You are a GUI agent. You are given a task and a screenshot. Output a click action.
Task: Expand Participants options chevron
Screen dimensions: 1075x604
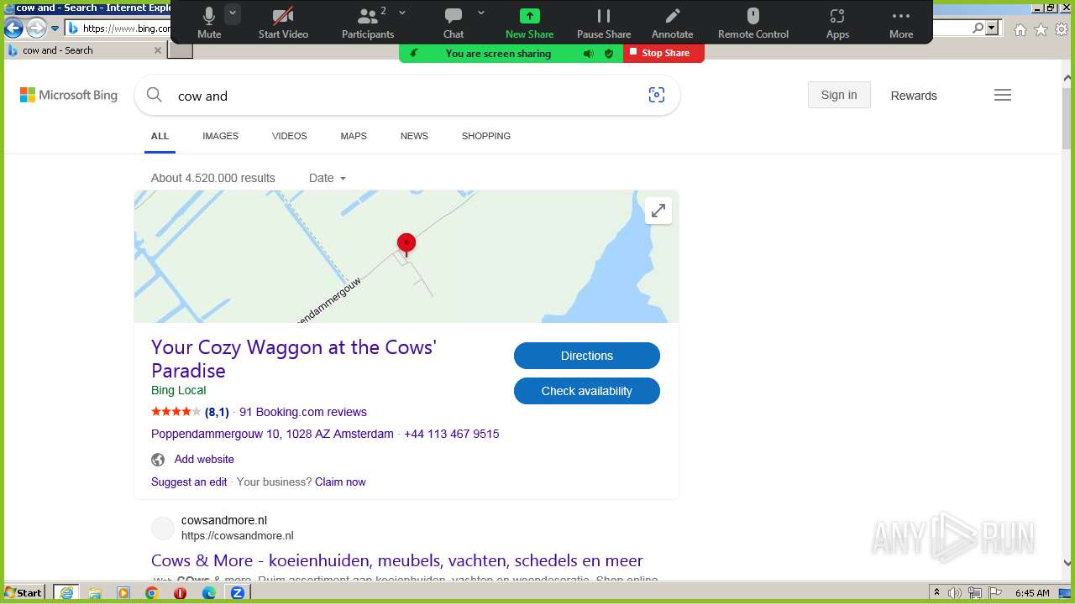[402, 13]
